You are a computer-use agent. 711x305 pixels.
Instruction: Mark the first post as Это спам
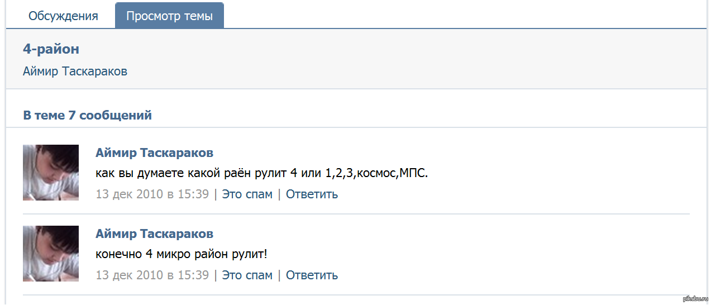[247, 194]
